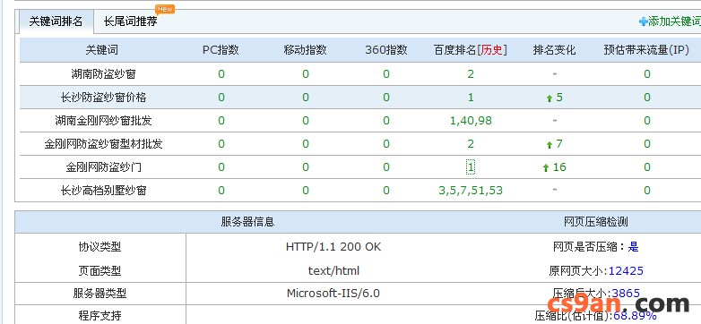Click the 添加关键词 link
Image resolution: width=701 pixels, height=324 pixels.
tap(674, 21)
